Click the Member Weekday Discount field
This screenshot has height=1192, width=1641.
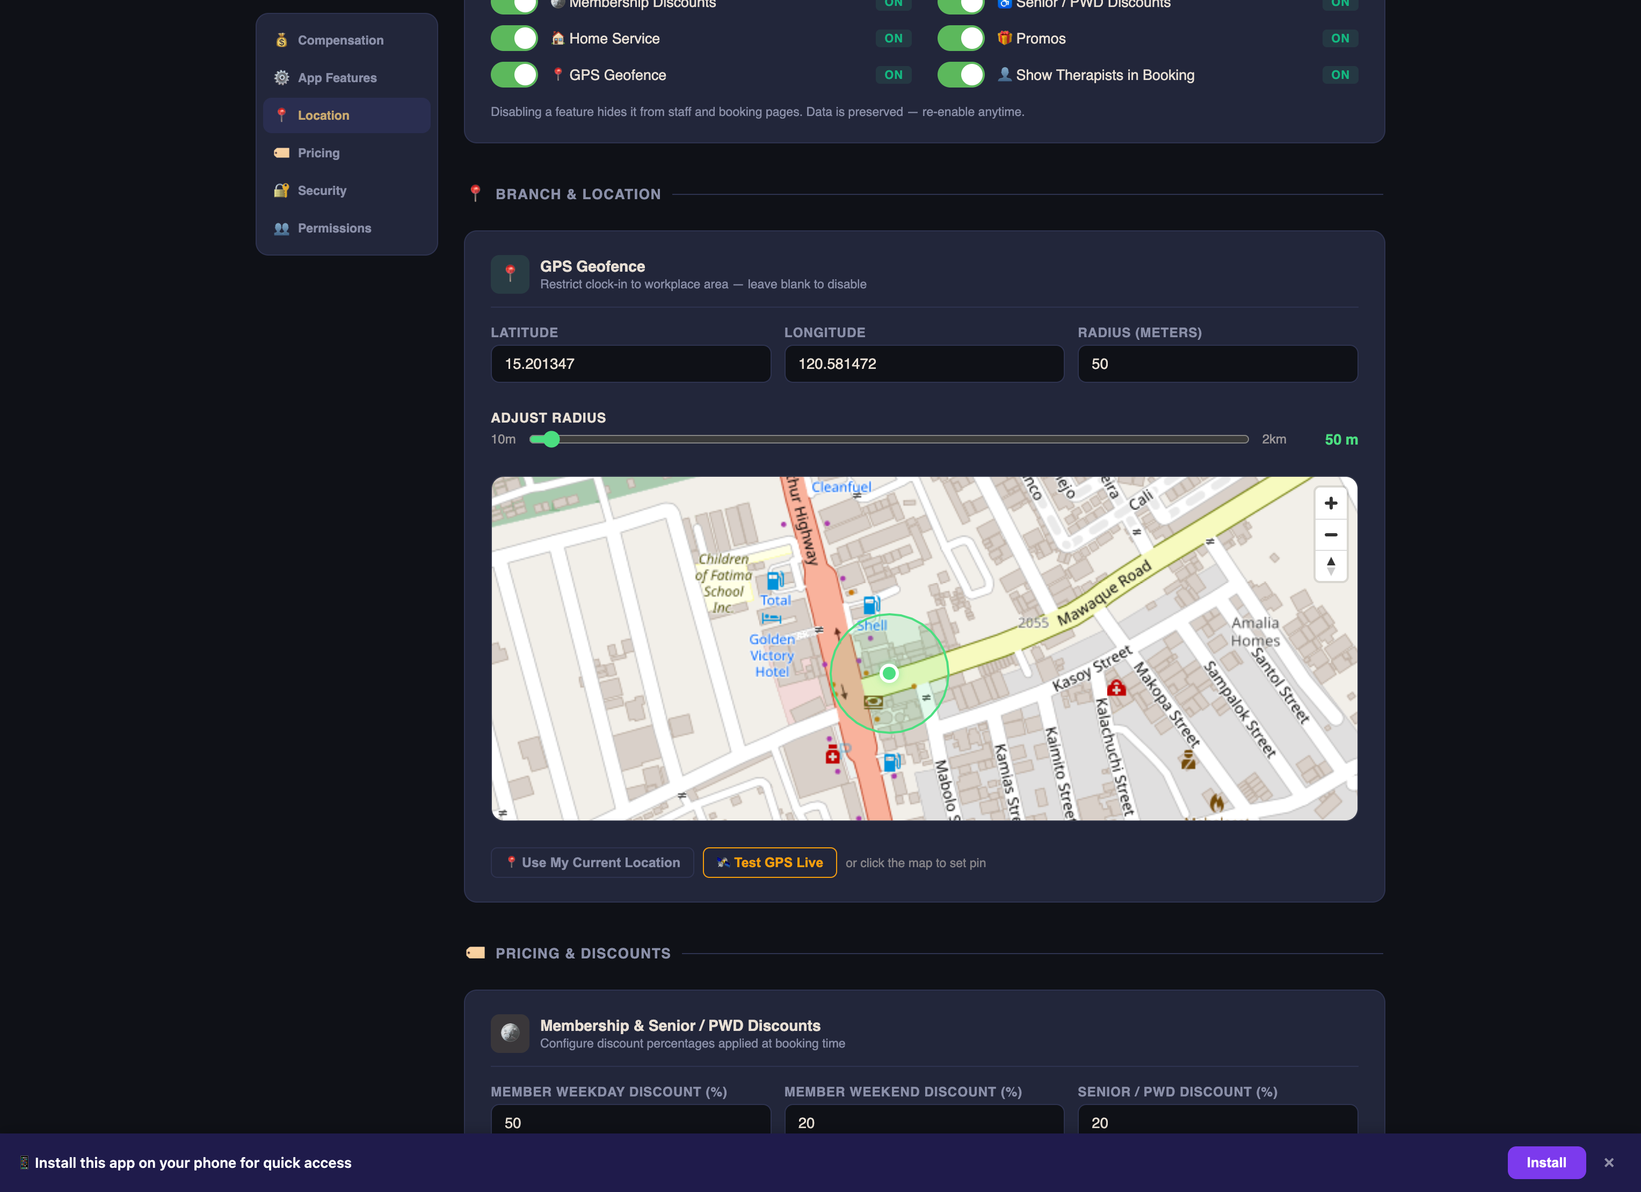[x=631, y=1120]
